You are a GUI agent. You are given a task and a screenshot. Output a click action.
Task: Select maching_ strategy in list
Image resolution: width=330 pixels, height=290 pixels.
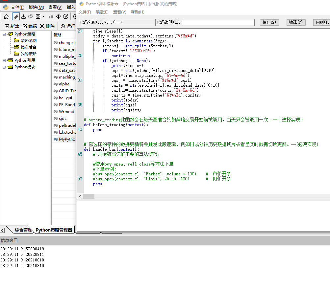(64, 77)
